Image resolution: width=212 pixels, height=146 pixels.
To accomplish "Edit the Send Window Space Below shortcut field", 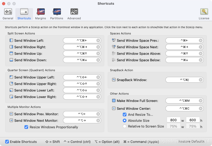I will pos(184,60).
